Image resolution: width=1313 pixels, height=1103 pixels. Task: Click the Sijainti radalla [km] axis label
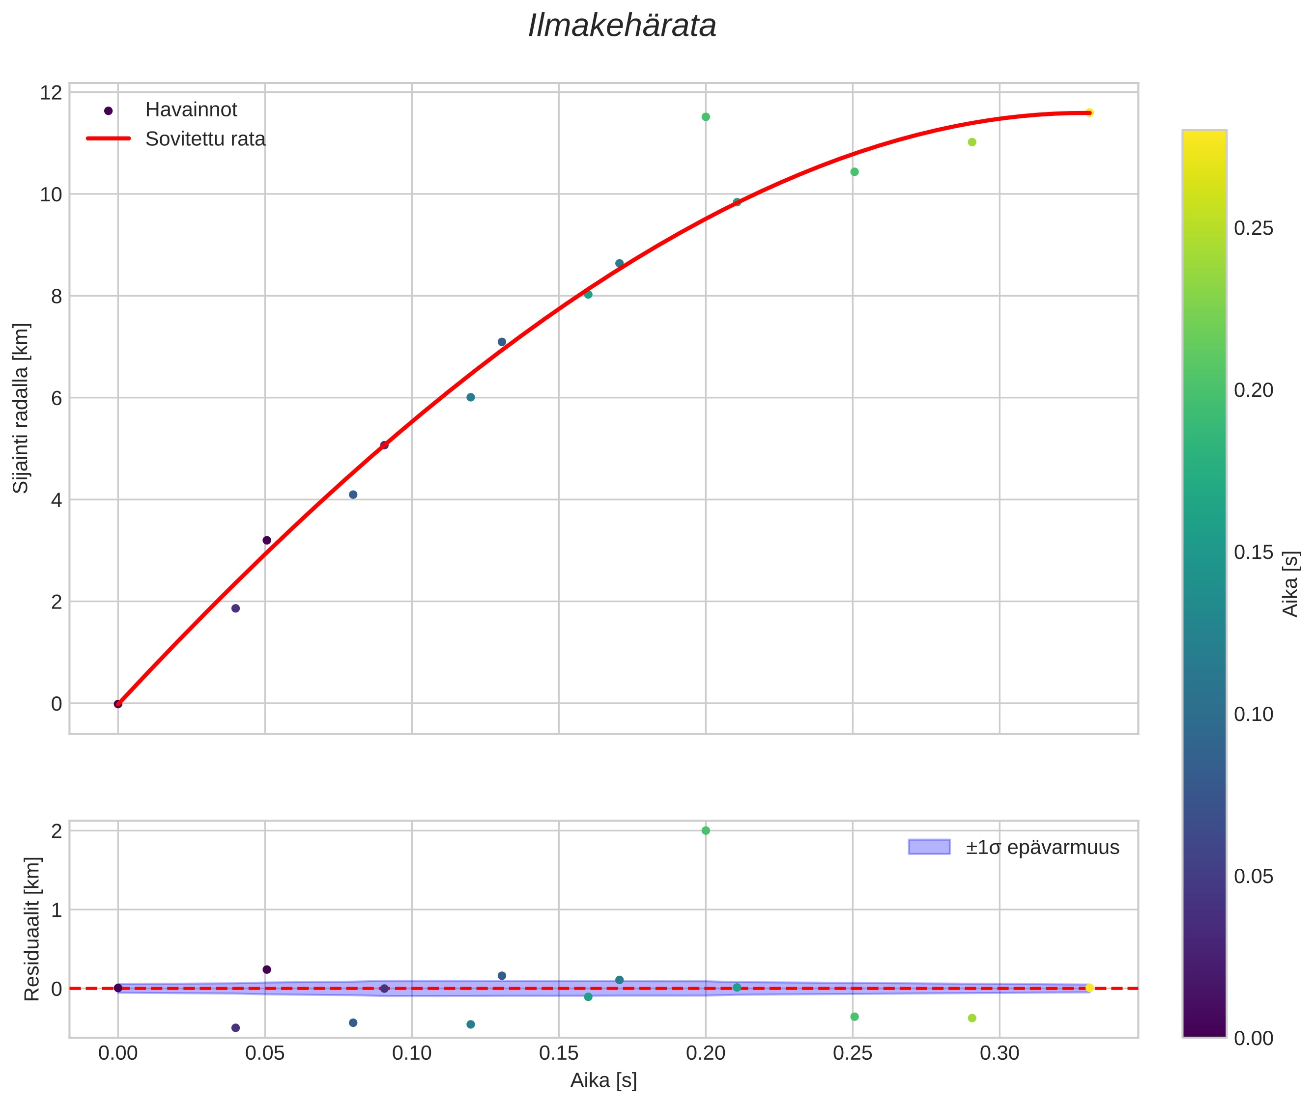coord(21,408)
